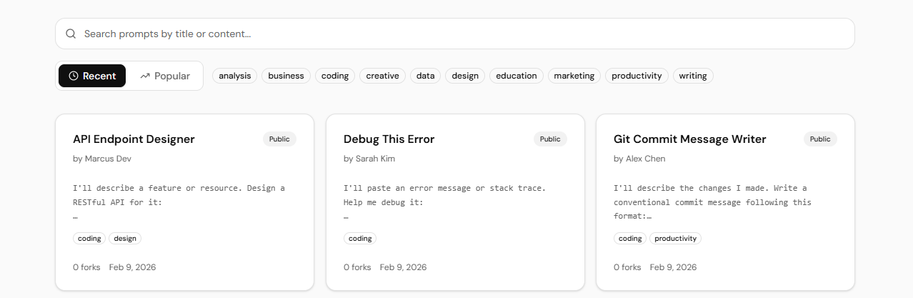The height and width of the screenshot is (298, 913).
Task: Select the marketing tag filter
Action: pyautogui.click(x=574, y=76)
